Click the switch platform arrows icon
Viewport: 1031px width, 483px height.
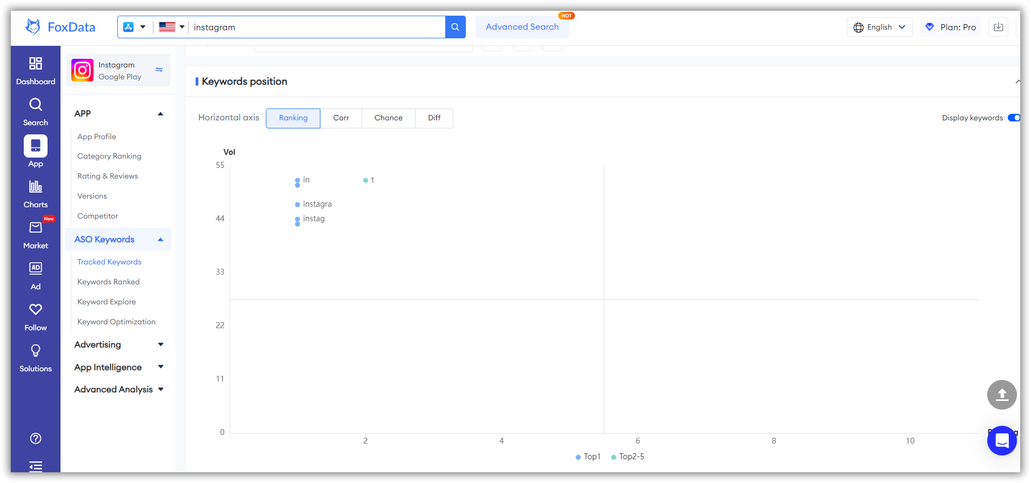tap(159, 70)
